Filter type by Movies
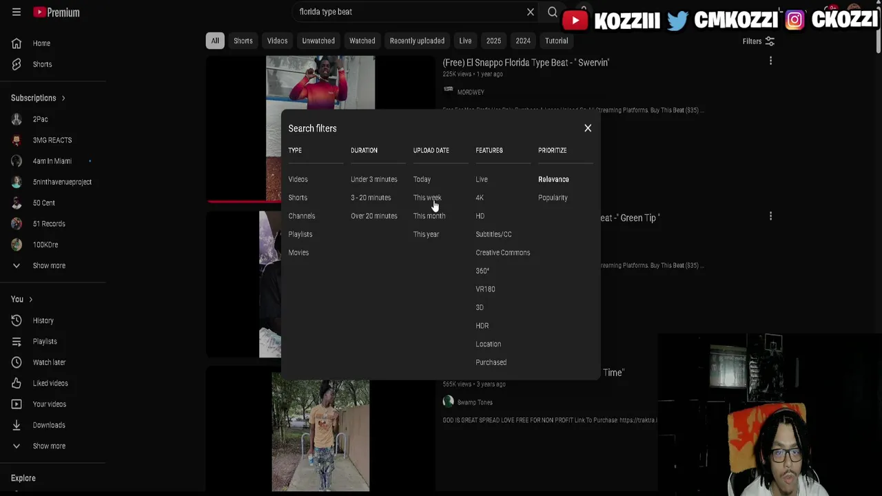Image resolution: width=882 pixels, height=496 pixels. tap(298, 253)
